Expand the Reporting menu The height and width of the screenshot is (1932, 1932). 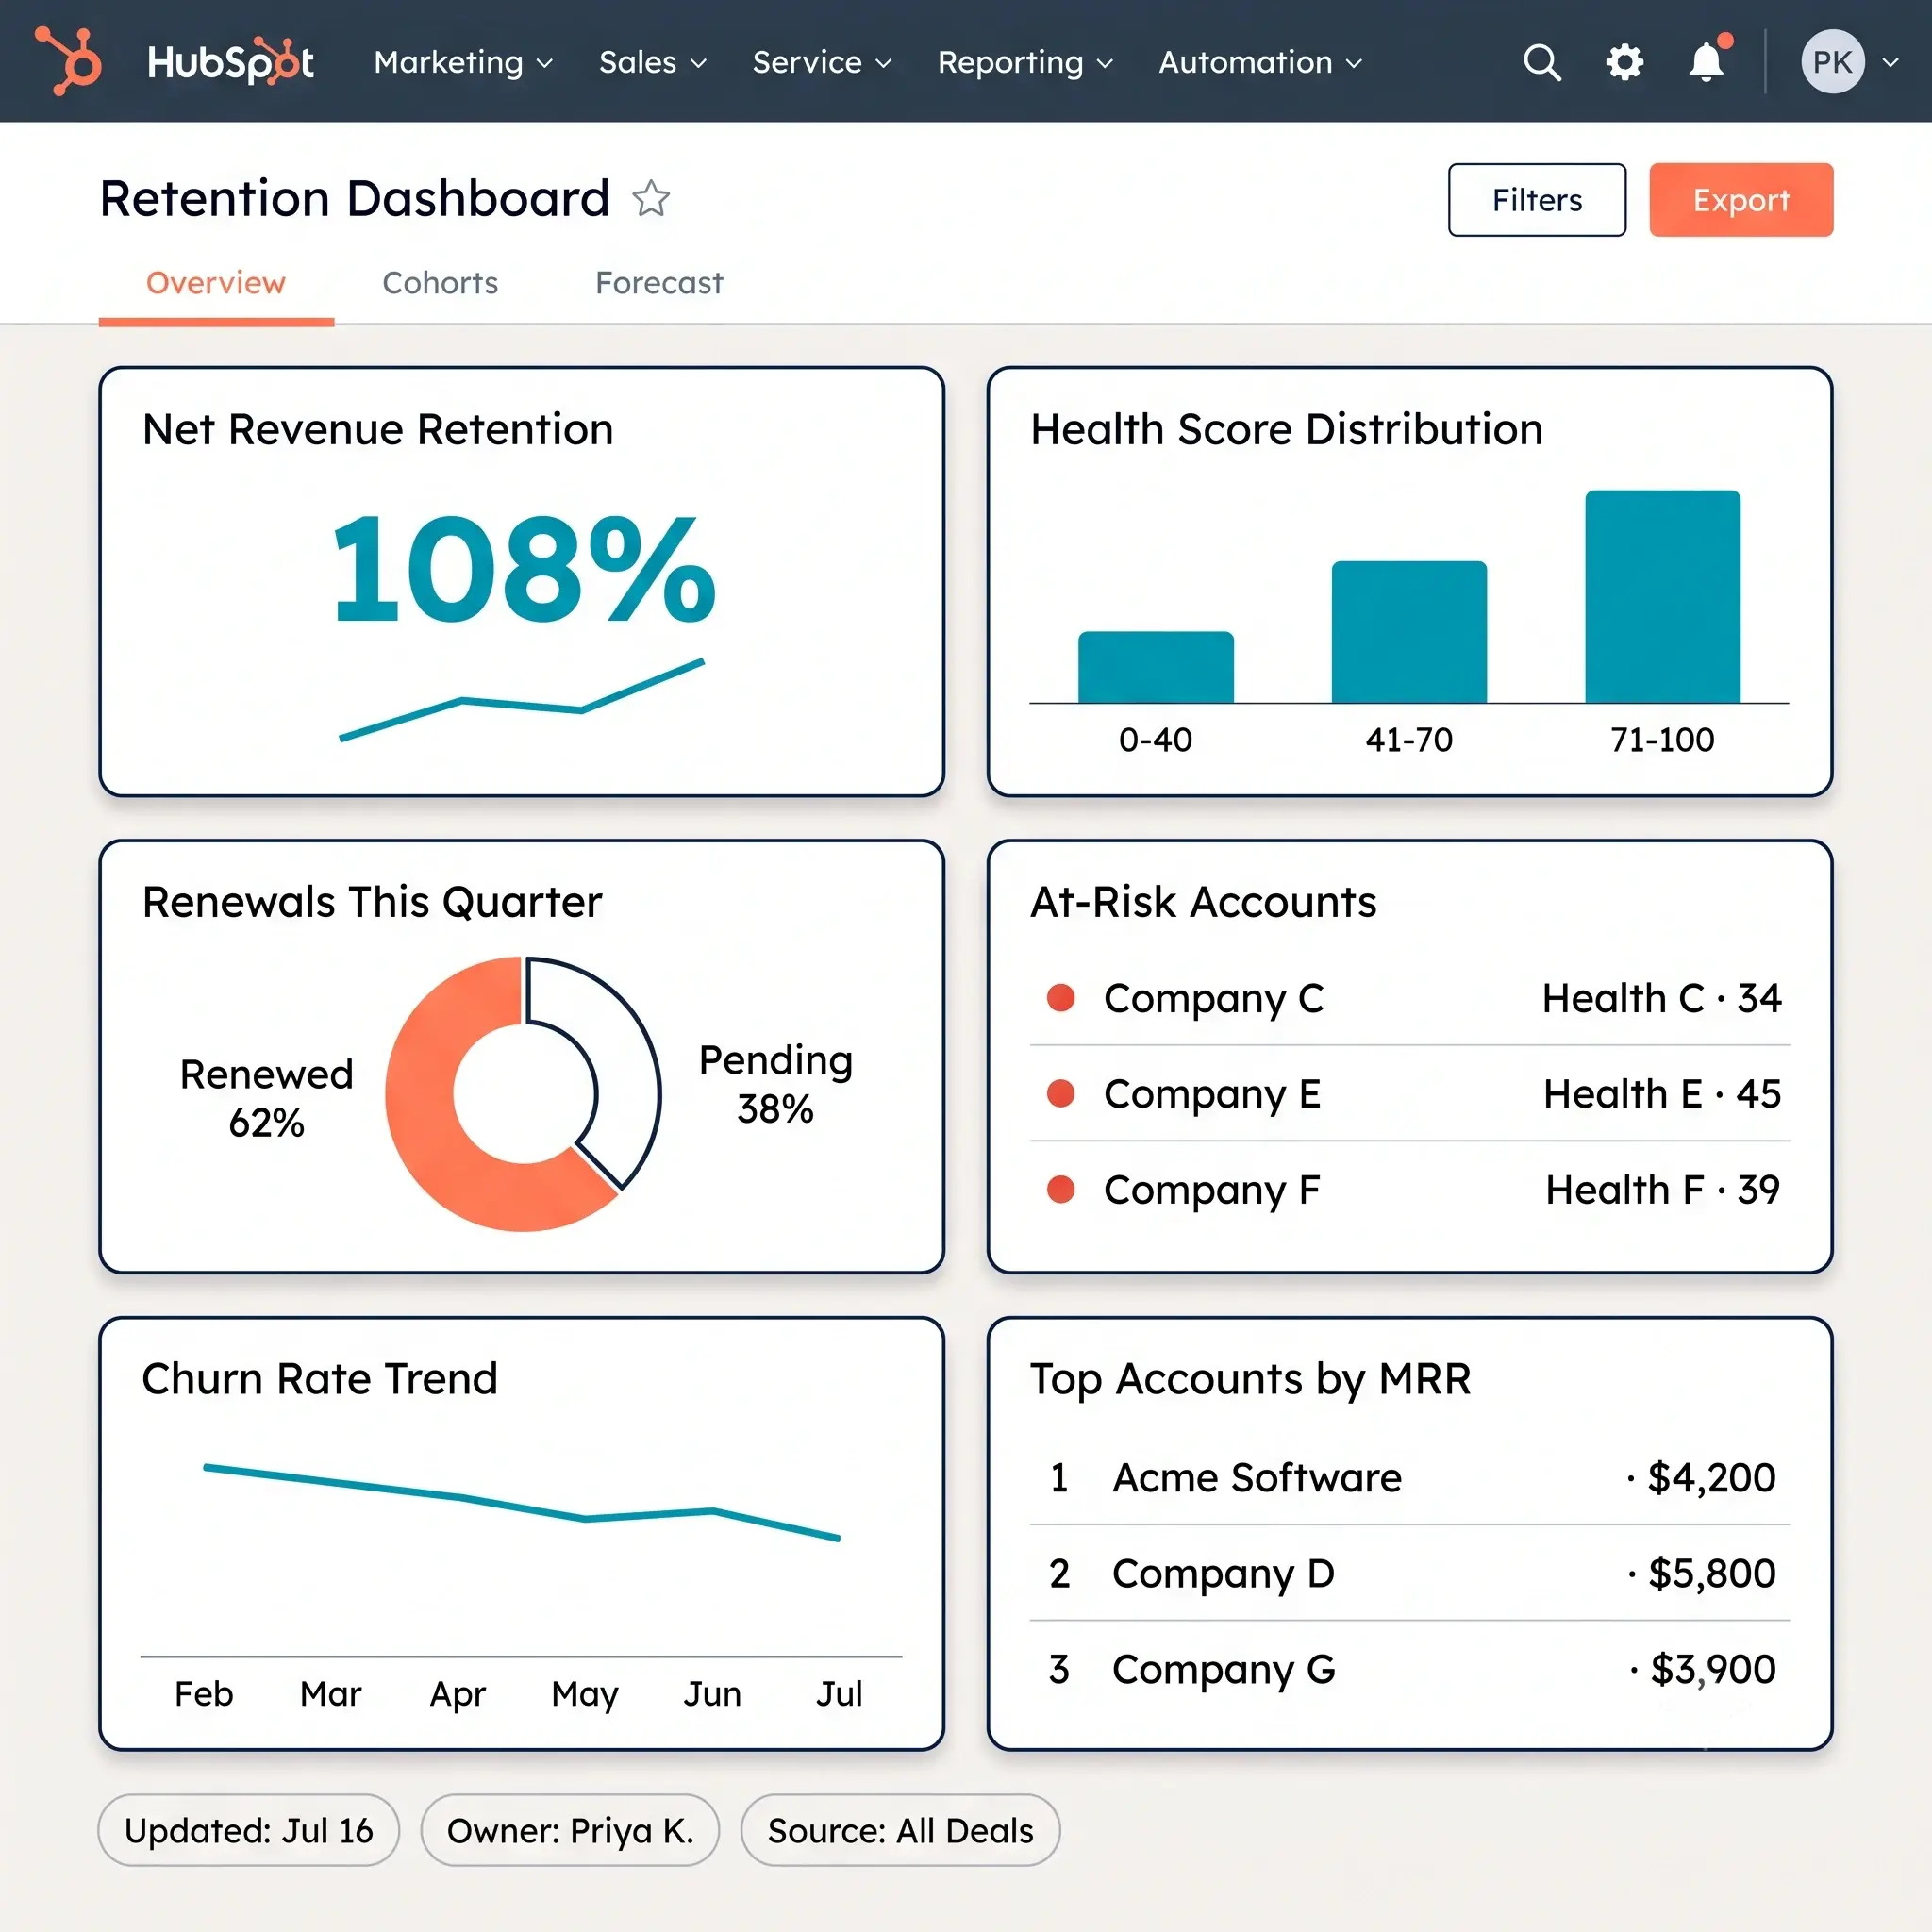(x=1025, y=62)
